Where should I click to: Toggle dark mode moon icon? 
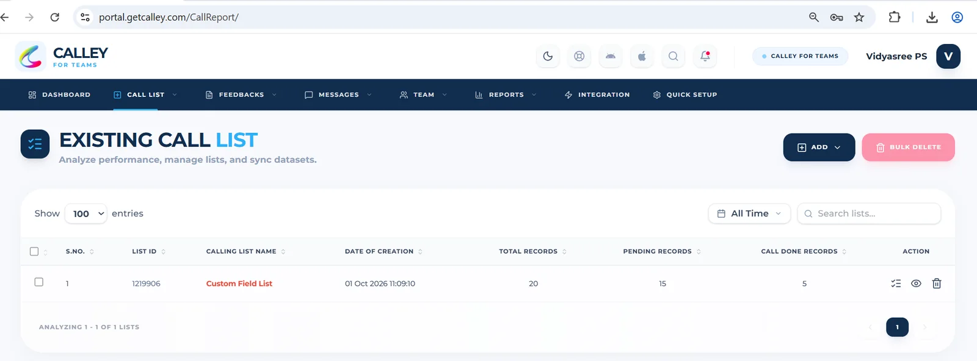(x=548, y=56)
